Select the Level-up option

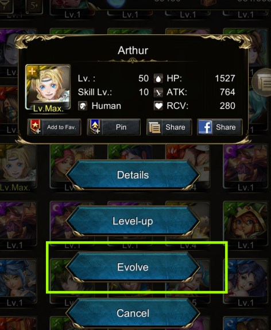133,221
